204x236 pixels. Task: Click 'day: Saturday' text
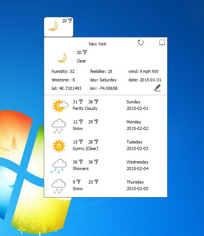click(x=103, y=80)
